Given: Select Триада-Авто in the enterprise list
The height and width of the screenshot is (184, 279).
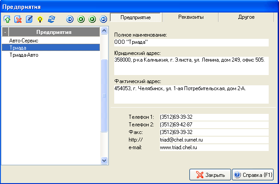Looking at the screenshot, I should [x=24, y=55].
